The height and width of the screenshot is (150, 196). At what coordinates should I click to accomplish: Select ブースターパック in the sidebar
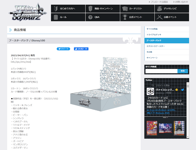(167, 40)
